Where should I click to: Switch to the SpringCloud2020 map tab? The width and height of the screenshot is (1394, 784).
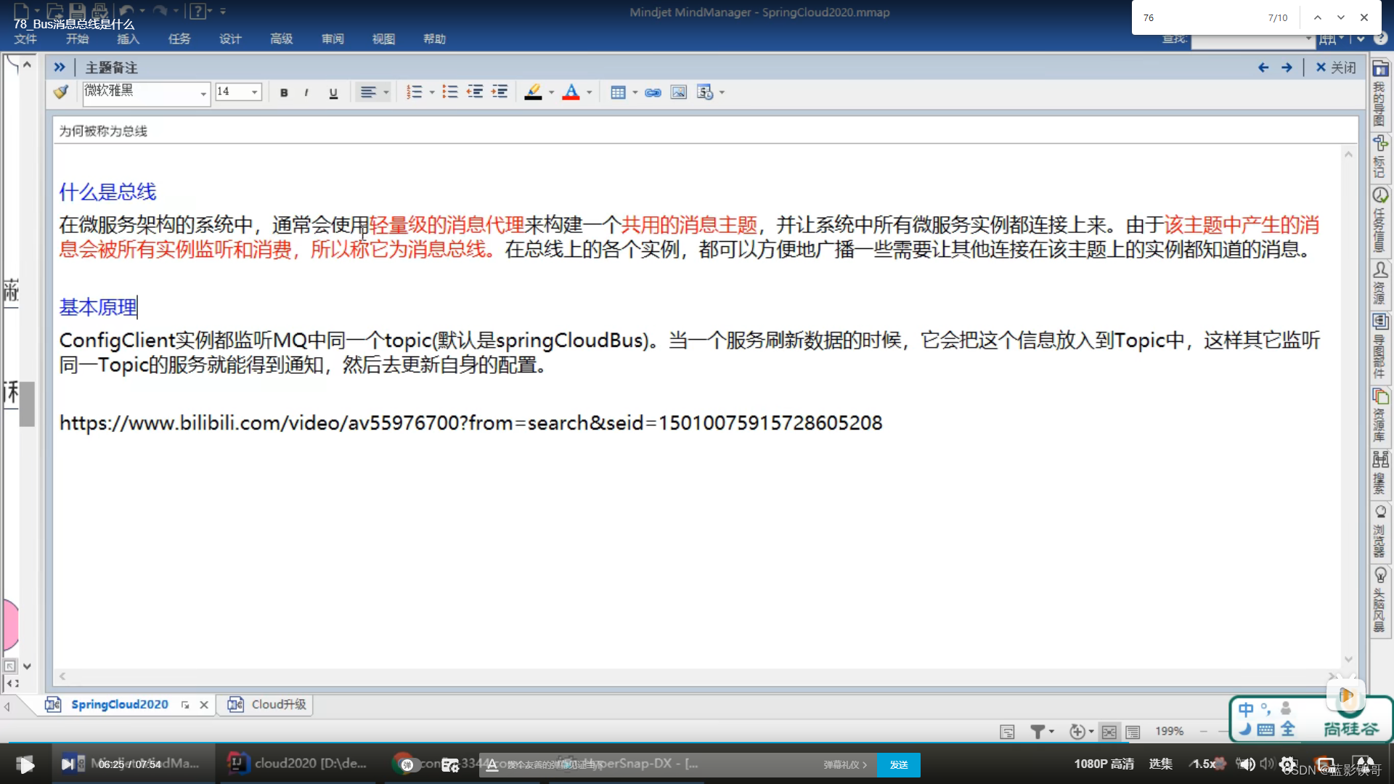coord(119,703)
